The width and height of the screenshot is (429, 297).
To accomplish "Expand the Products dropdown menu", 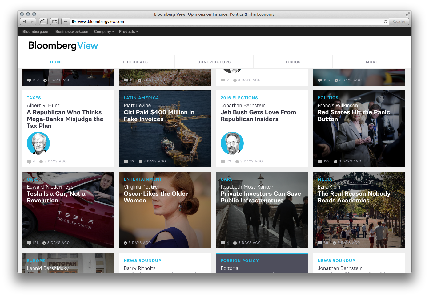I will [129, 32].
